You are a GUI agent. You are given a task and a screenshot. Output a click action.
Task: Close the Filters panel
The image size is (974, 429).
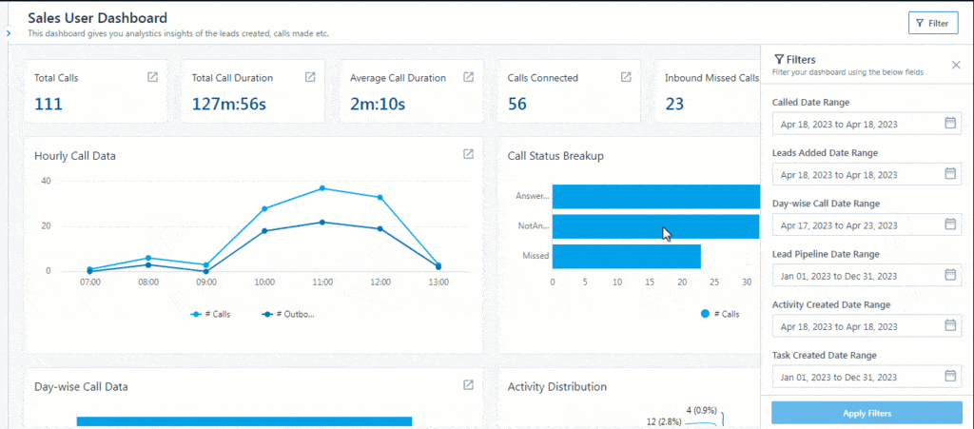pyautogui.click(x=956, y=65)
